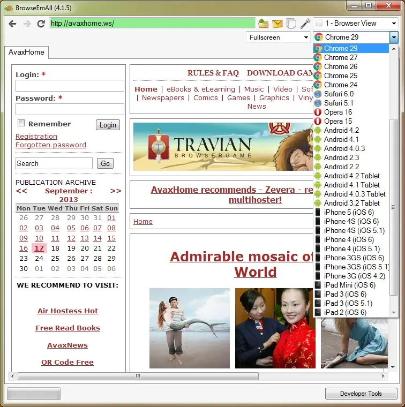
Task: Click the Login button
Action: click(x=108, y=125)
